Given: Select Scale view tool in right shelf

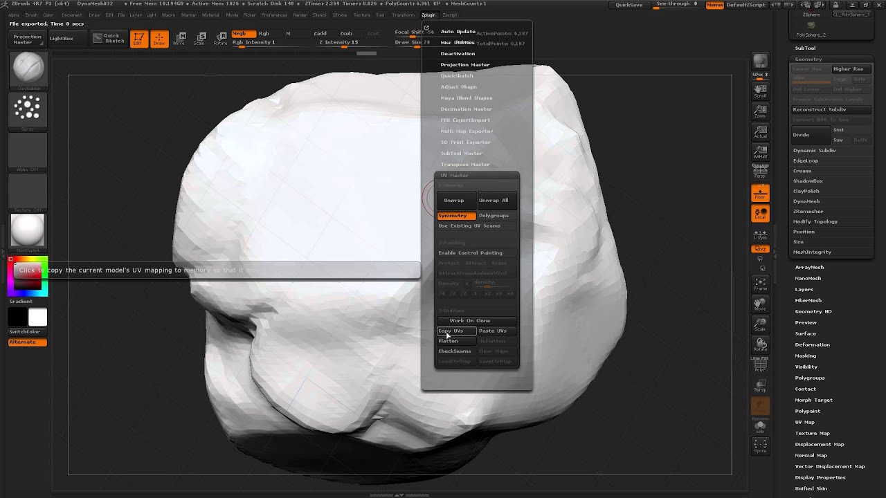Looking at the screenshot, I should click(x=760, y=325).
